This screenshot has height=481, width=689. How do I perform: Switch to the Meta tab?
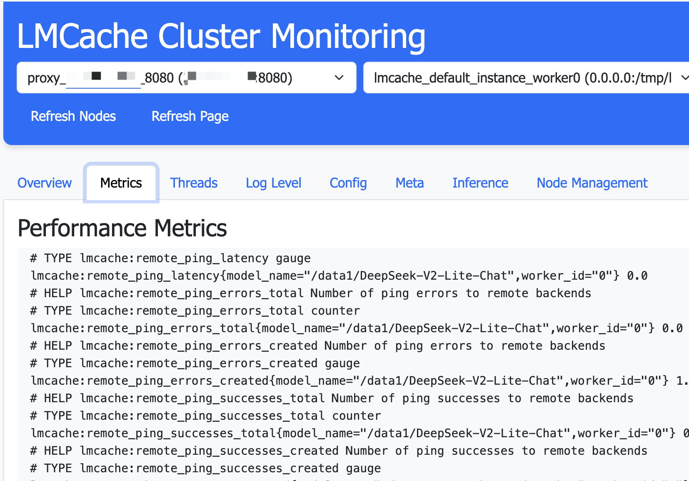point(409,183)
